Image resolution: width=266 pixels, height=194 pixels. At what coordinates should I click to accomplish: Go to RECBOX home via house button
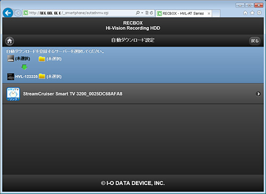point(10,41)
